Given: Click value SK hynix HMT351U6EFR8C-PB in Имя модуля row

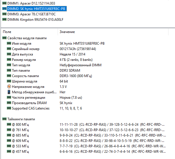Looking at the screenshot, I should [x=82, y=44].
